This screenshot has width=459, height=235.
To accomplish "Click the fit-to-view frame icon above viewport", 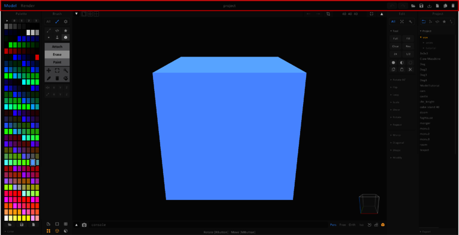I will (372, 14).
